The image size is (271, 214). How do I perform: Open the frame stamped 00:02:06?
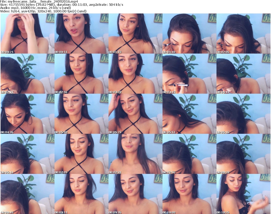pos(243,34)
